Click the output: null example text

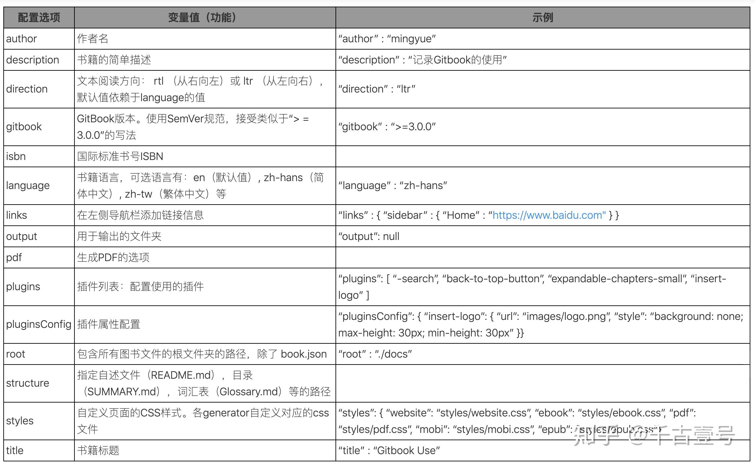[368, 236]
